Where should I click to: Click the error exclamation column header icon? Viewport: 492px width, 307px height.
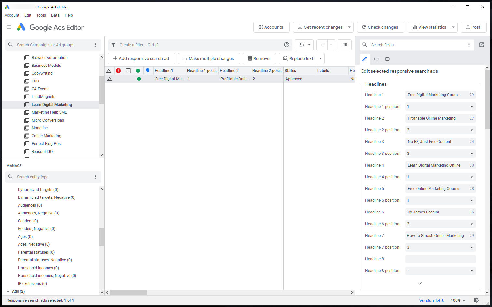[x=118, y=70]
